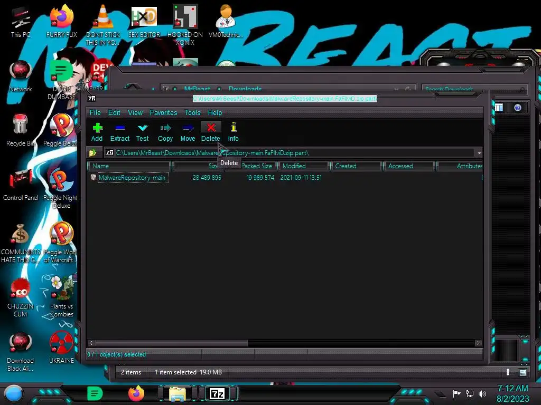Switch to the 7z taskbar button
This screenshot has width=541, height=405.
point(217,393)
